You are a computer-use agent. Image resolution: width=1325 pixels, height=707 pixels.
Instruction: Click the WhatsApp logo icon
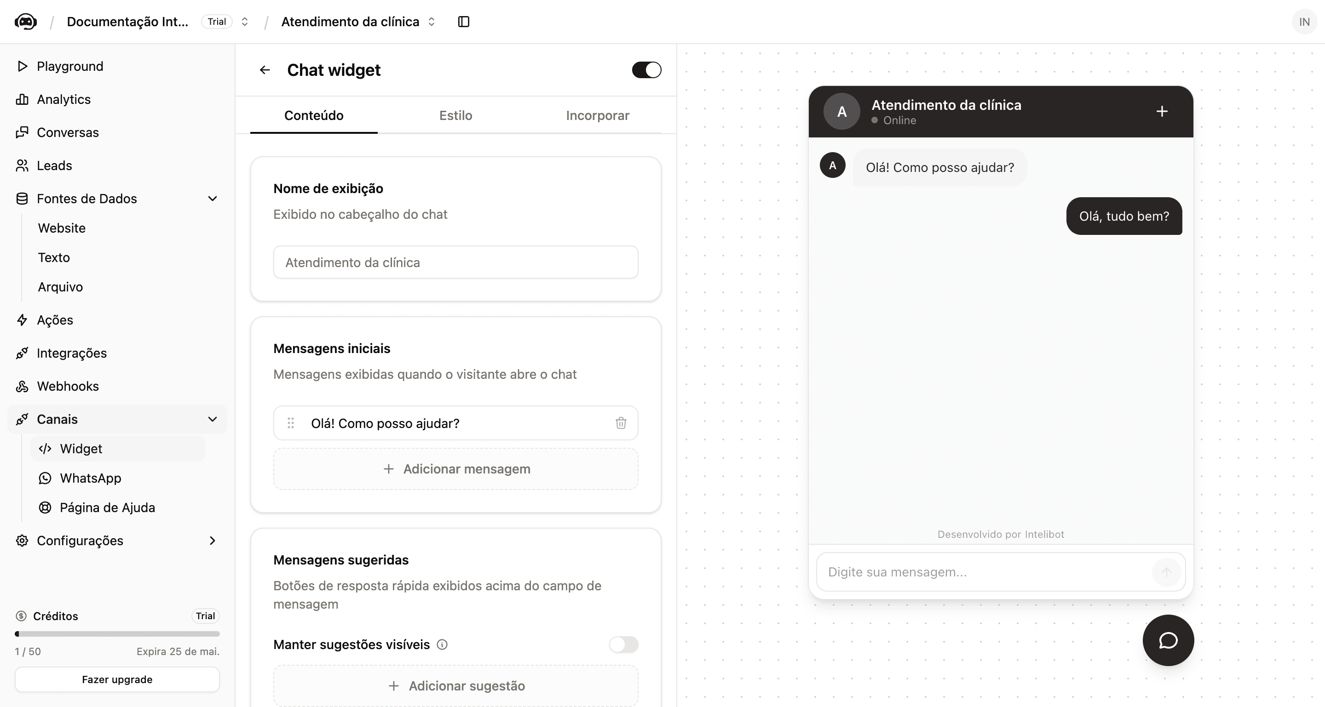click(x=45, y=479)
